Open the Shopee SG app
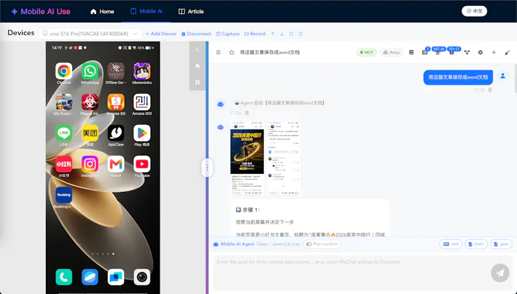Screen dimensions: 517x294 point(116,102)
